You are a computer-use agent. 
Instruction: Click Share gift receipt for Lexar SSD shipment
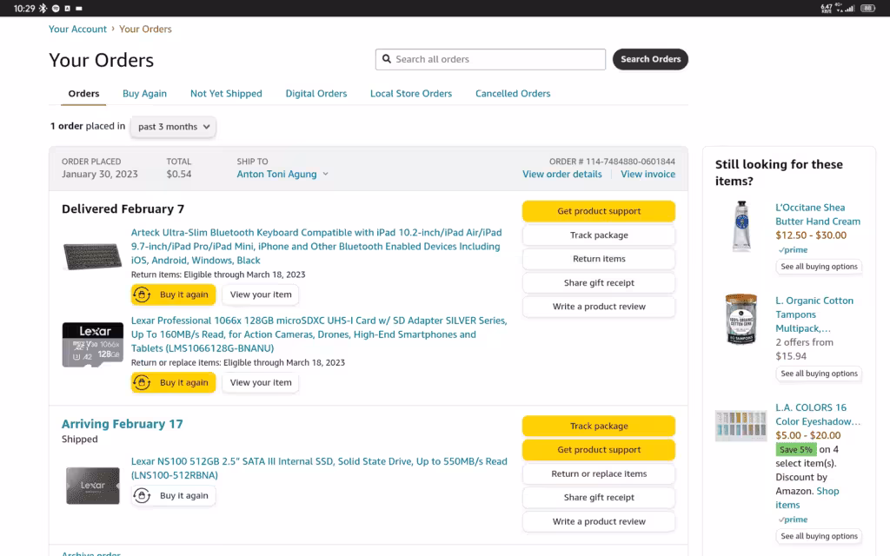(x=599, y=498)
